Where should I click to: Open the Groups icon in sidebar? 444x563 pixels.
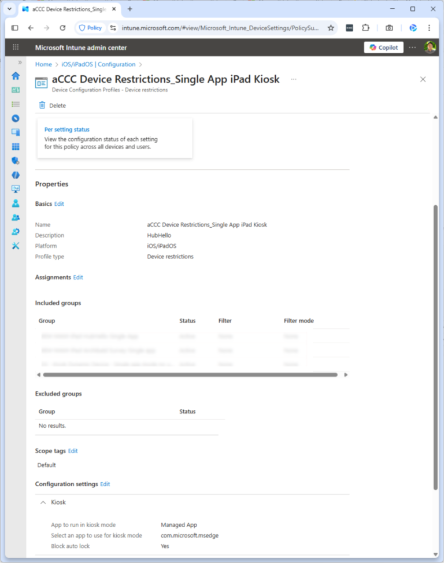tap(16, 217)
